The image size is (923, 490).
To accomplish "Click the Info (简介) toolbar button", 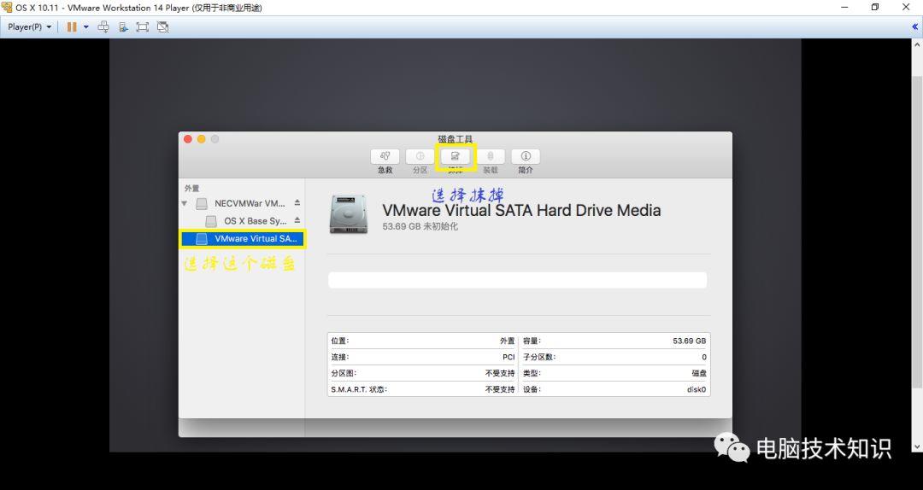I will [x=526, y=156].
